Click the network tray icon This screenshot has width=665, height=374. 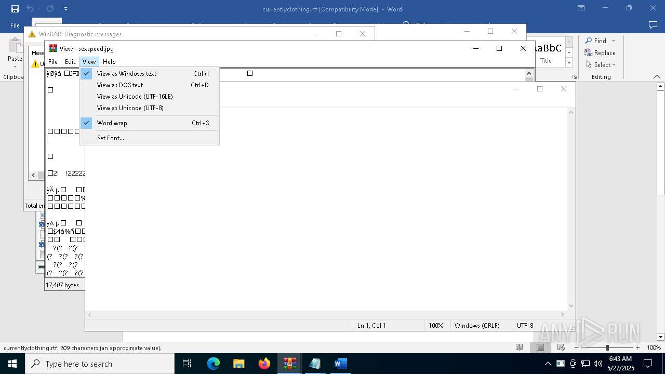tap(586, 364)
